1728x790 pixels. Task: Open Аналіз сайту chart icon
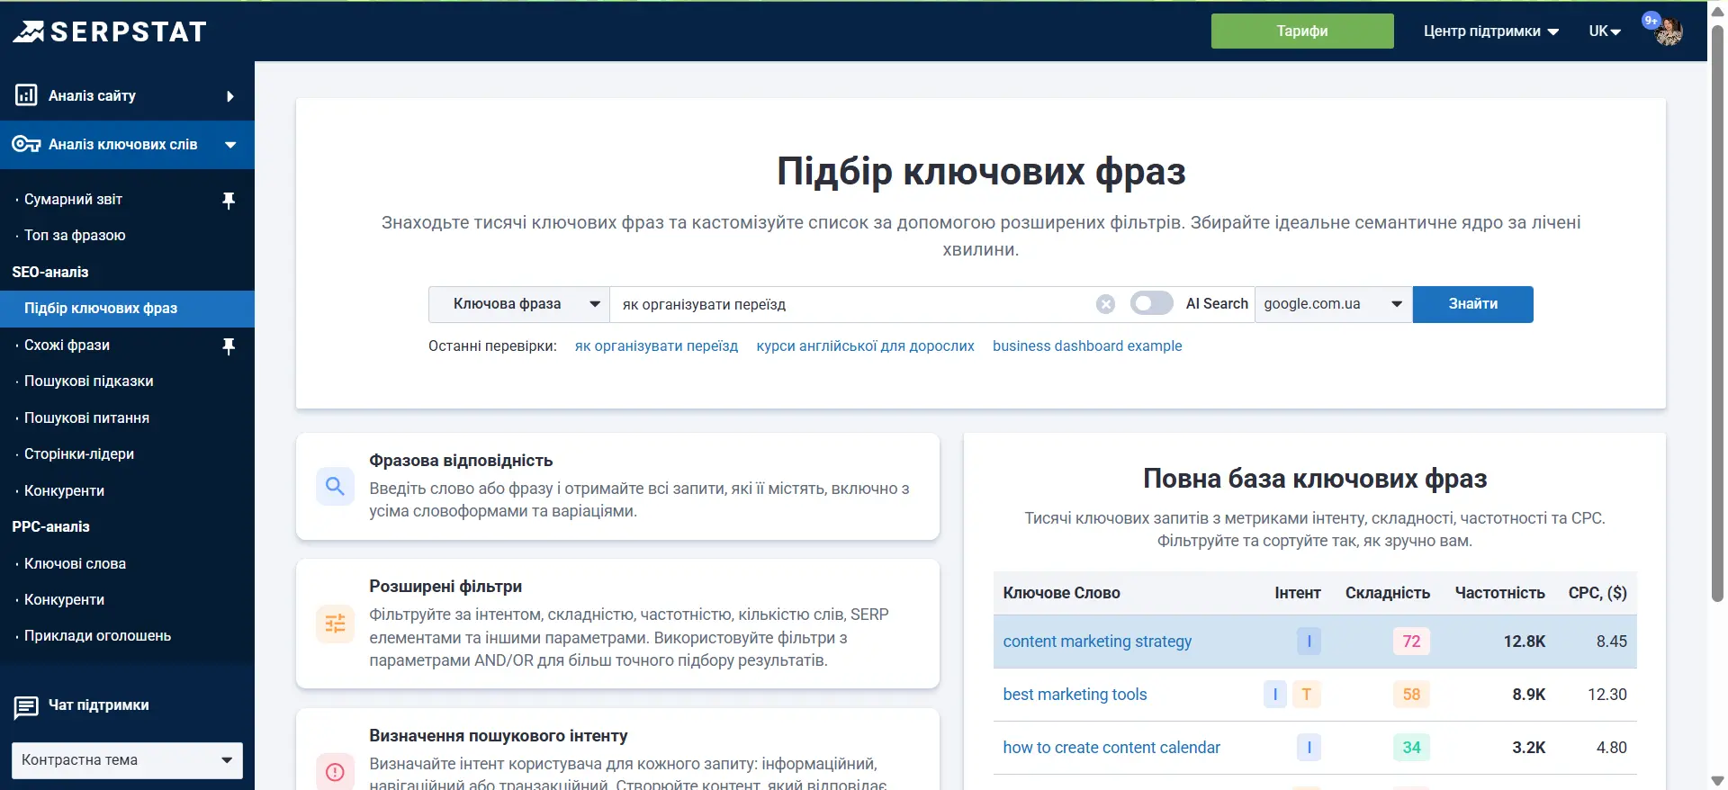[x=26, y=95]
